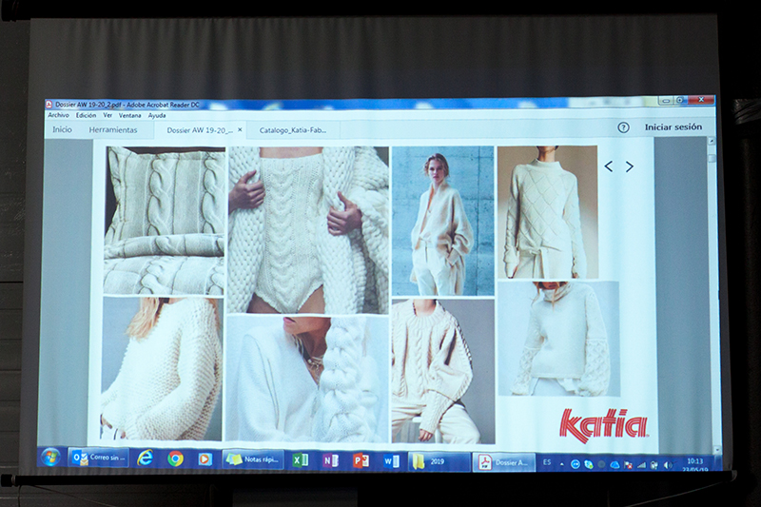Viewport: 761px width, 507px height.
Task: Click the help question mark icon
Action: point(623,127)
